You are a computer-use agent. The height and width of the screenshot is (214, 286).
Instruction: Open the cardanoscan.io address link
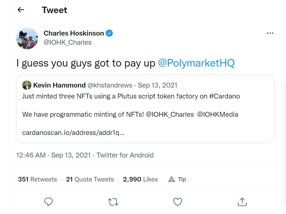(73, 133)
